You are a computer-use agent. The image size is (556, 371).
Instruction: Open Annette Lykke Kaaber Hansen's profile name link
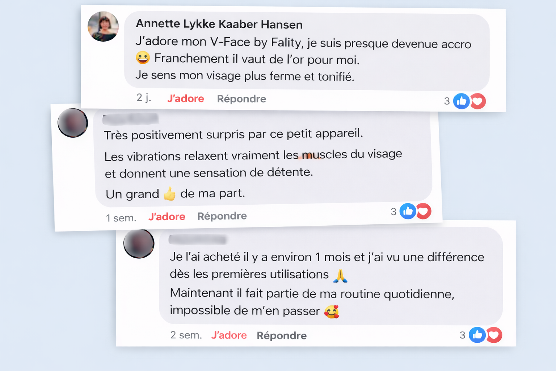click(x=219, y=24)
